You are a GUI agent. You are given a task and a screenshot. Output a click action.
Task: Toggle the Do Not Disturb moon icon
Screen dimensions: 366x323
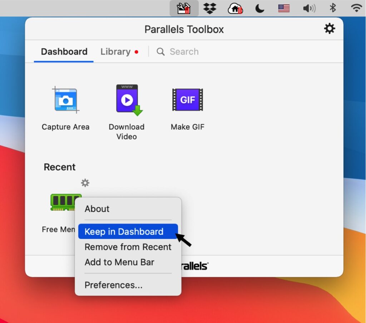[259, 8]
